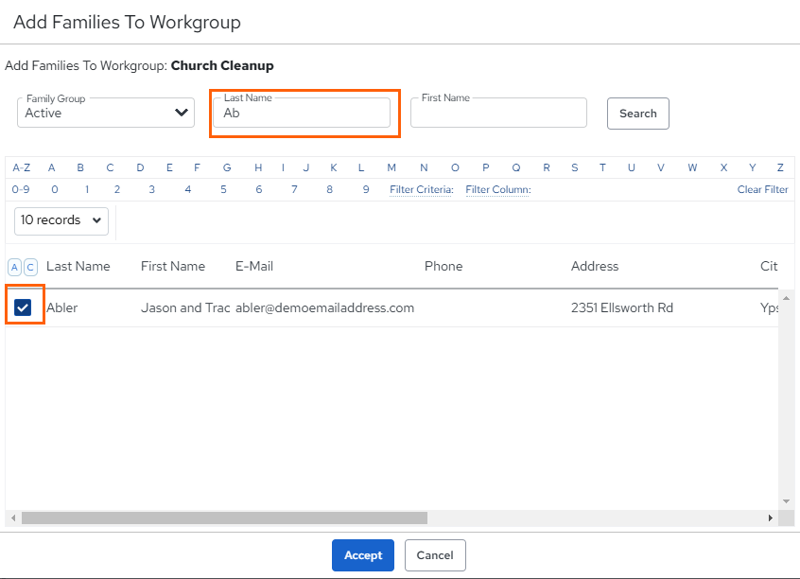Filter by letter Q
This screenshot has width=800, height=579.
(515, 167)
